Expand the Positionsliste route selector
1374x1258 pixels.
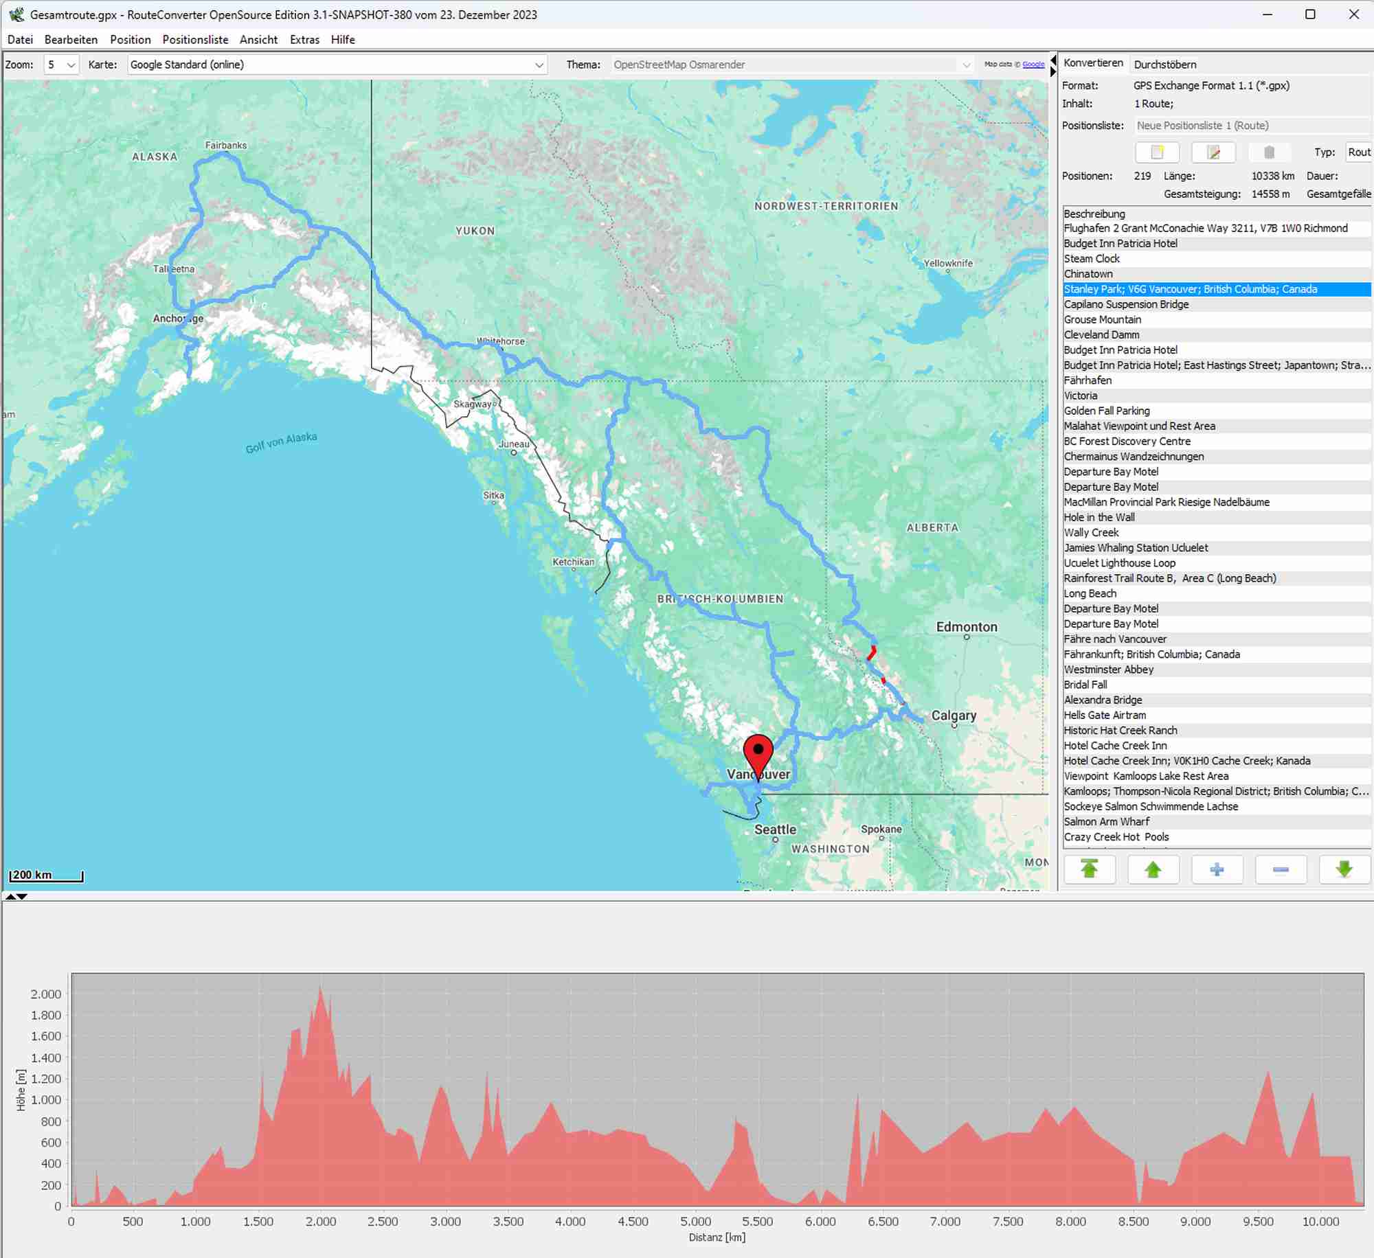[1250, 126]
